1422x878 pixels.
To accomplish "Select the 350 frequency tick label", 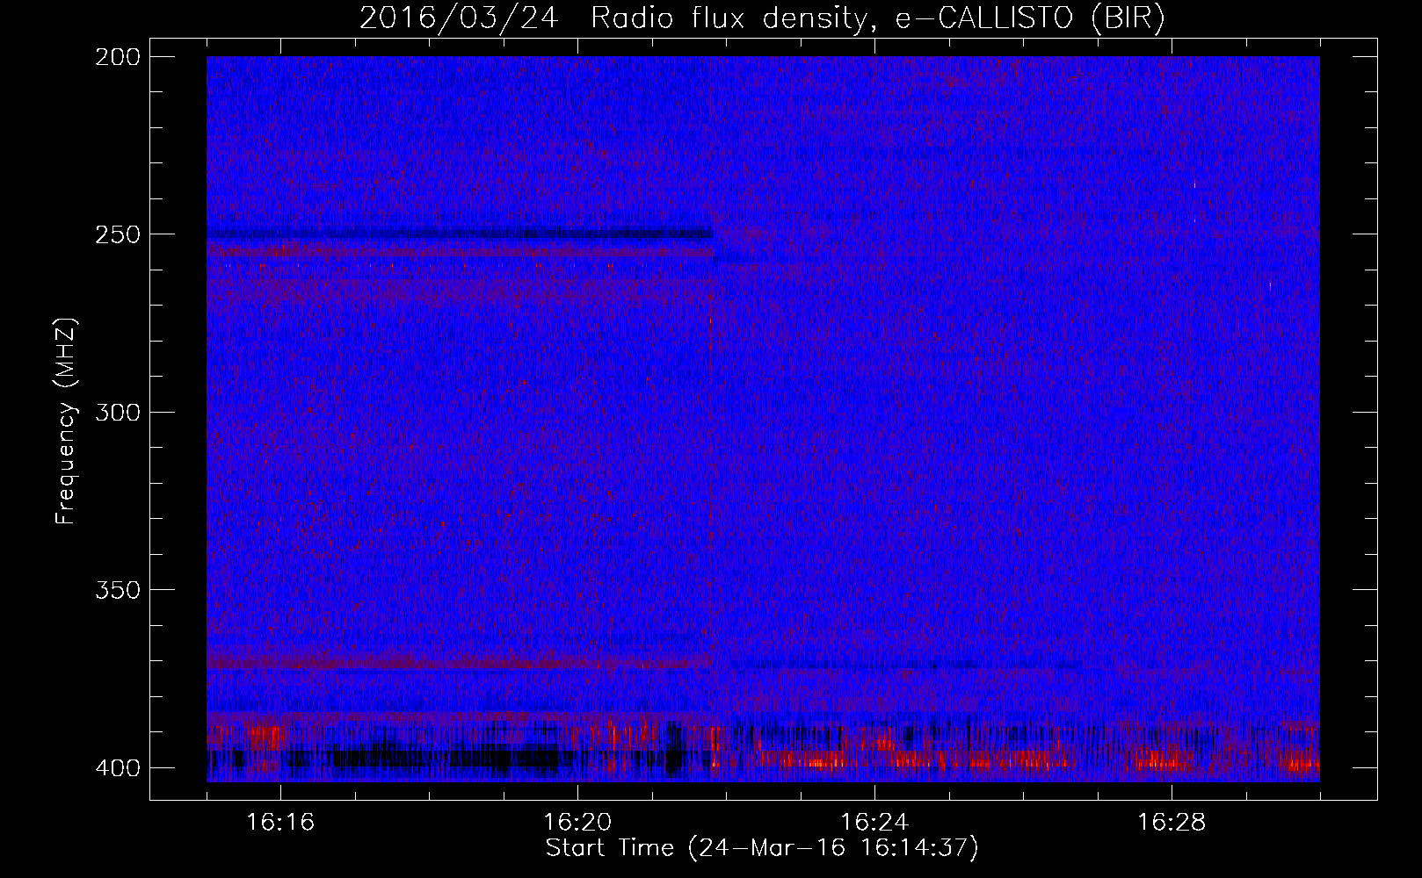I will [x=118, y=590].
